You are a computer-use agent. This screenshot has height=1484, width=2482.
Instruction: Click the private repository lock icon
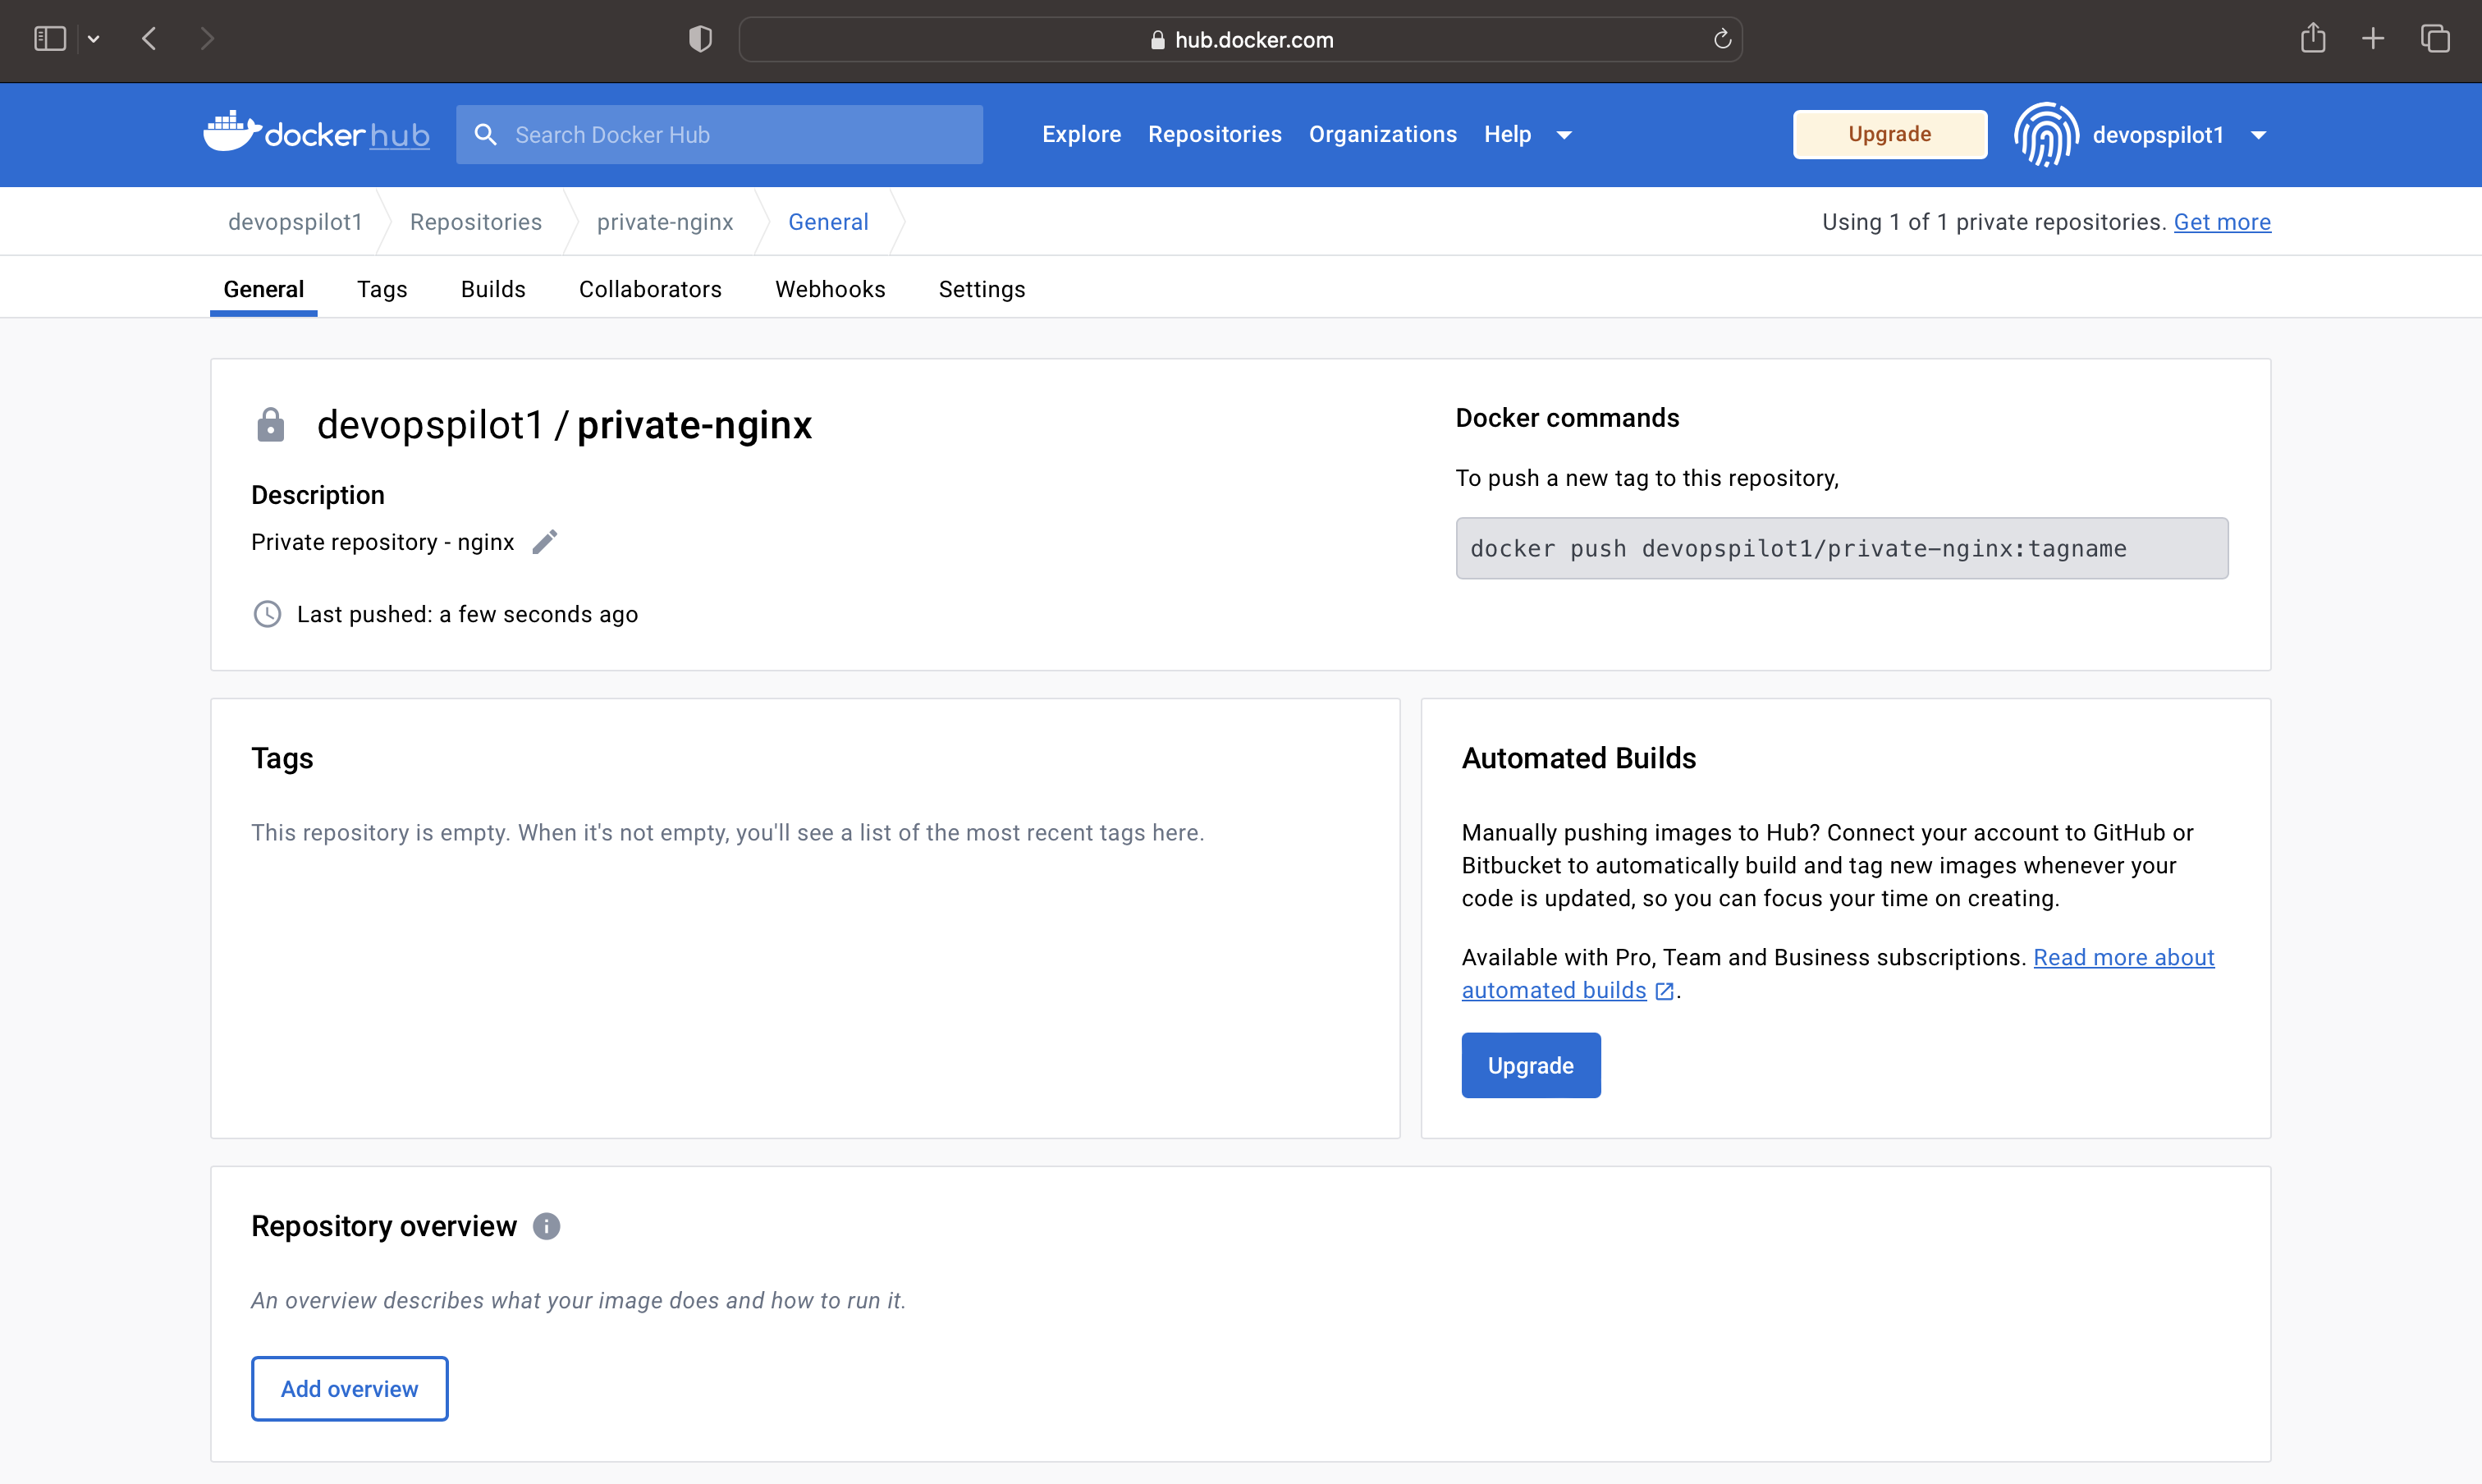(271, 425)
